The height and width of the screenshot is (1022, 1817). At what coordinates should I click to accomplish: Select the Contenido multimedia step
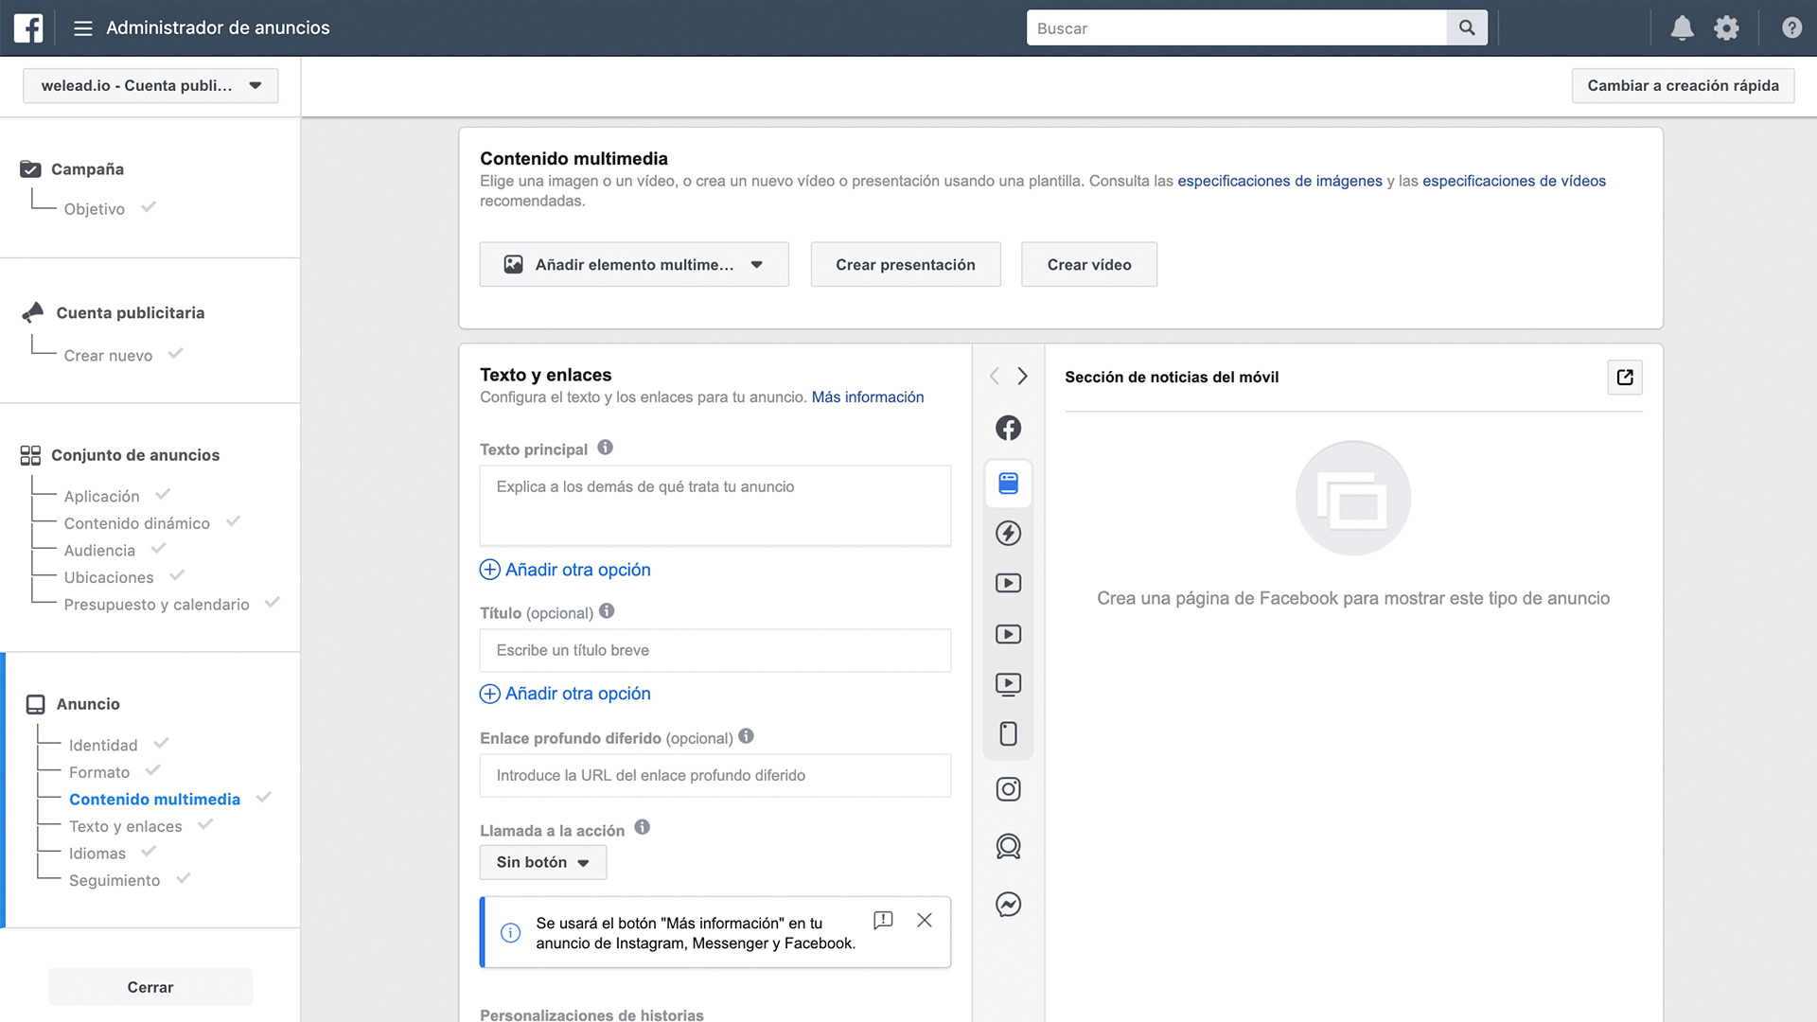[x=154, y=800]
